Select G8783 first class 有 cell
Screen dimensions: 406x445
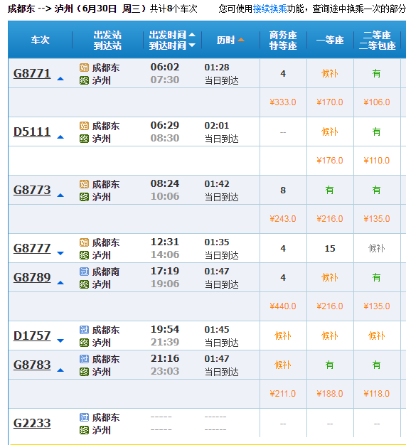point(330,365)
